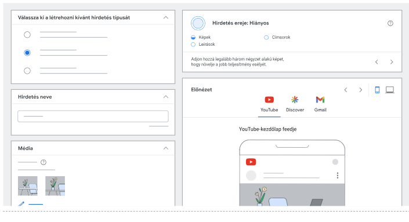Go to the next preview in Előnézet
409x222 pixels.
(x=361, y=90)
